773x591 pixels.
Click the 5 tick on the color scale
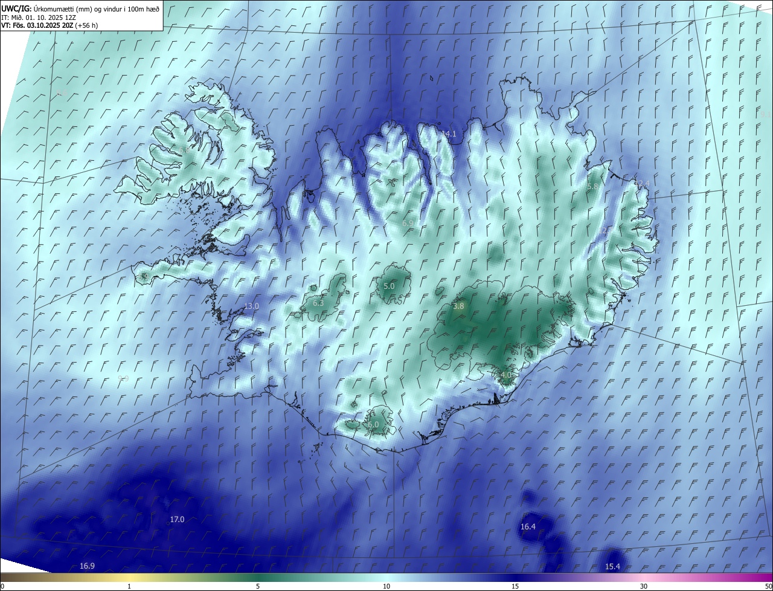click(258, 586)
